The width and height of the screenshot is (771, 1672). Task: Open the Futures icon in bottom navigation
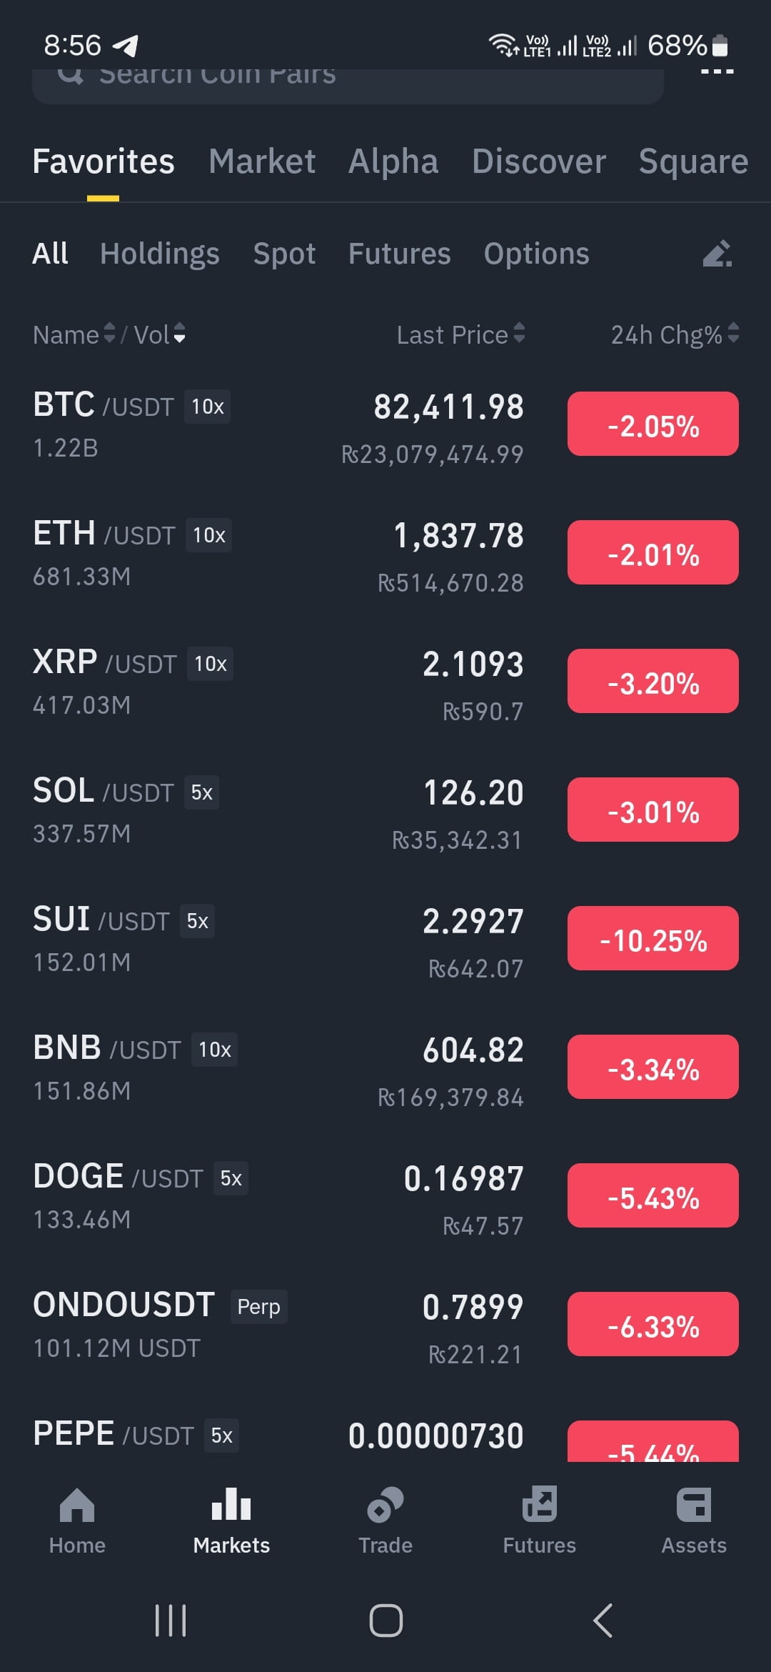pyautogui.click(x=540, y=1505)
